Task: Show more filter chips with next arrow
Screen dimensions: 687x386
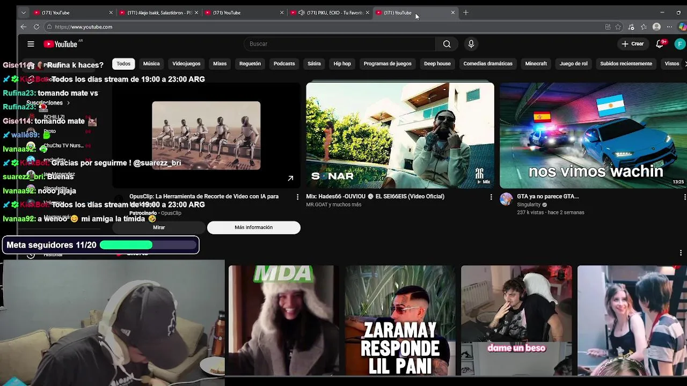Action: 684,64
